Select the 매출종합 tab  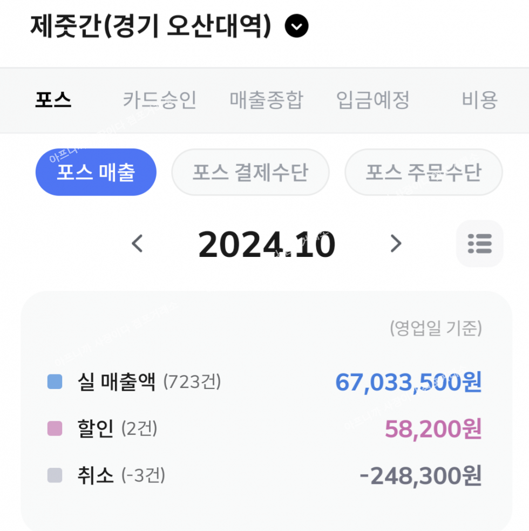pos(266,100)
